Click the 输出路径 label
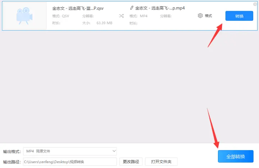This screenshot has width=259, height=168. pos(12,162)
